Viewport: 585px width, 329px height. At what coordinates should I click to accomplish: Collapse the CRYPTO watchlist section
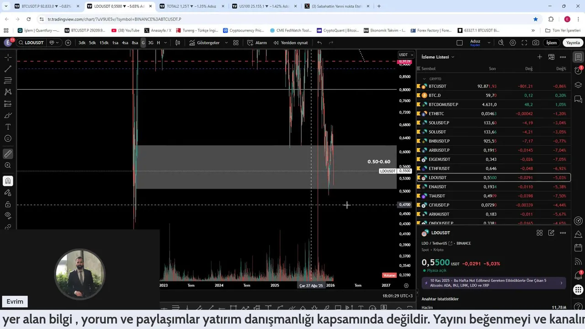coord(424,79)
